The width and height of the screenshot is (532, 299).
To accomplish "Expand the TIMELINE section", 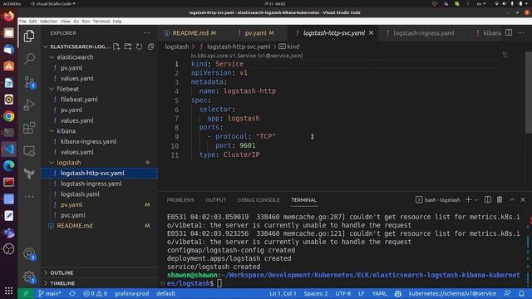I will coord(62,283).
